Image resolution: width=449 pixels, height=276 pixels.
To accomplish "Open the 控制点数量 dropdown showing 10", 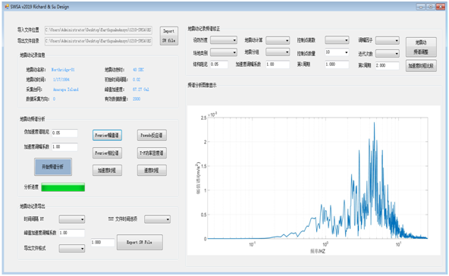I will point(337,52).
